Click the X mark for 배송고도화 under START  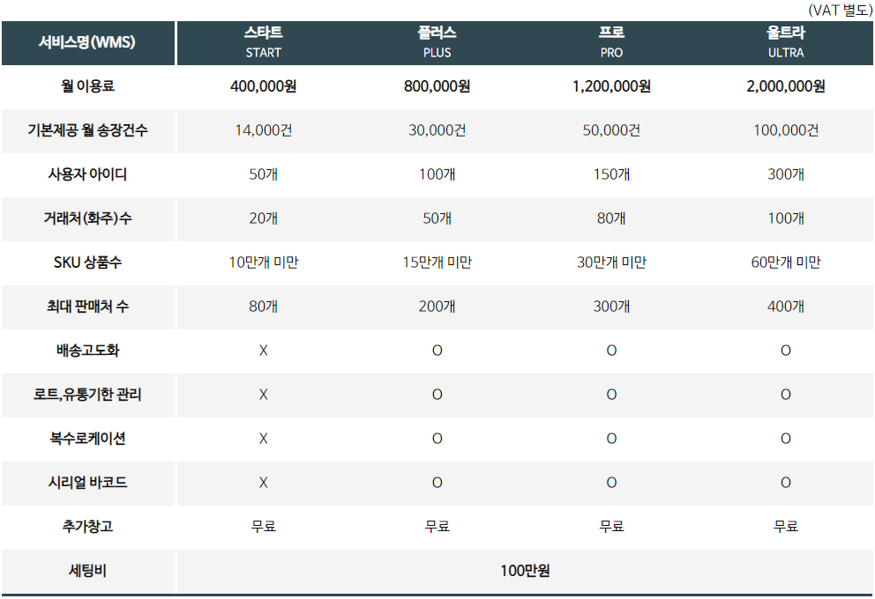264,351
